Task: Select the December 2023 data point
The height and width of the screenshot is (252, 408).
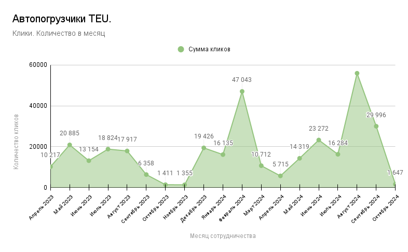Action: (x=203, y=148)
